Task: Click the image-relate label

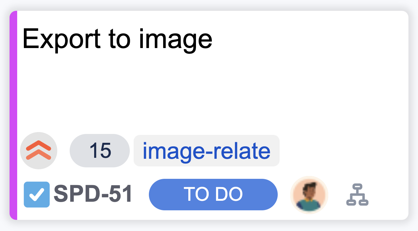Action: coord(206,150)
